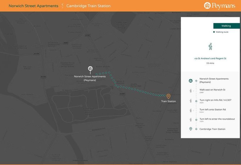Screen dimensions: 241x165
Task: Select the Walking tab
Action: tap(226, 26)
